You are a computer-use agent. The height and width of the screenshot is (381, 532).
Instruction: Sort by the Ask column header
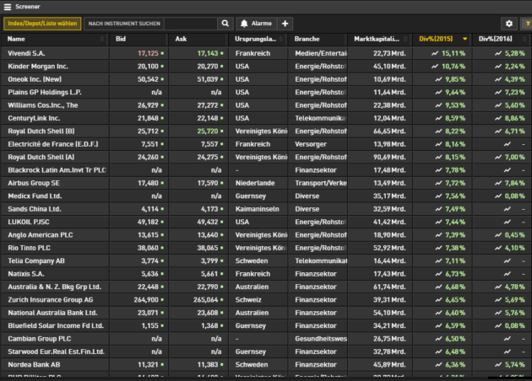(198, 39)
